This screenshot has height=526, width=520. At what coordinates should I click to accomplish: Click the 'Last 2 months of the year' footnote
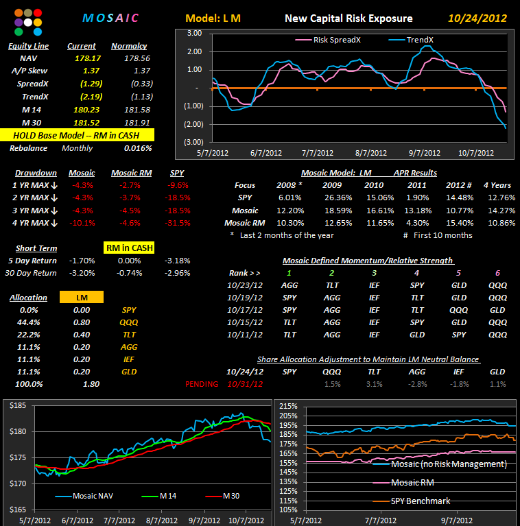[287, 235]
